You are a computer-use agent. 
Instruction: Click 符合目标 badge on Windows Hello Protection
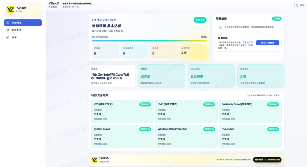click(209, 129)
